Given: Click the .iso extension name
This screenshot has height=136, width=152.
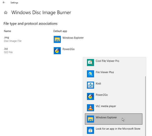Looking at the screenshot, I should point(6,49).
